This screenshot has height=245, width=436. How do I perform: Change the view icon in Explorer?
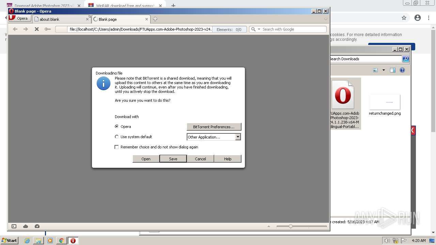(x=375, y=70)
